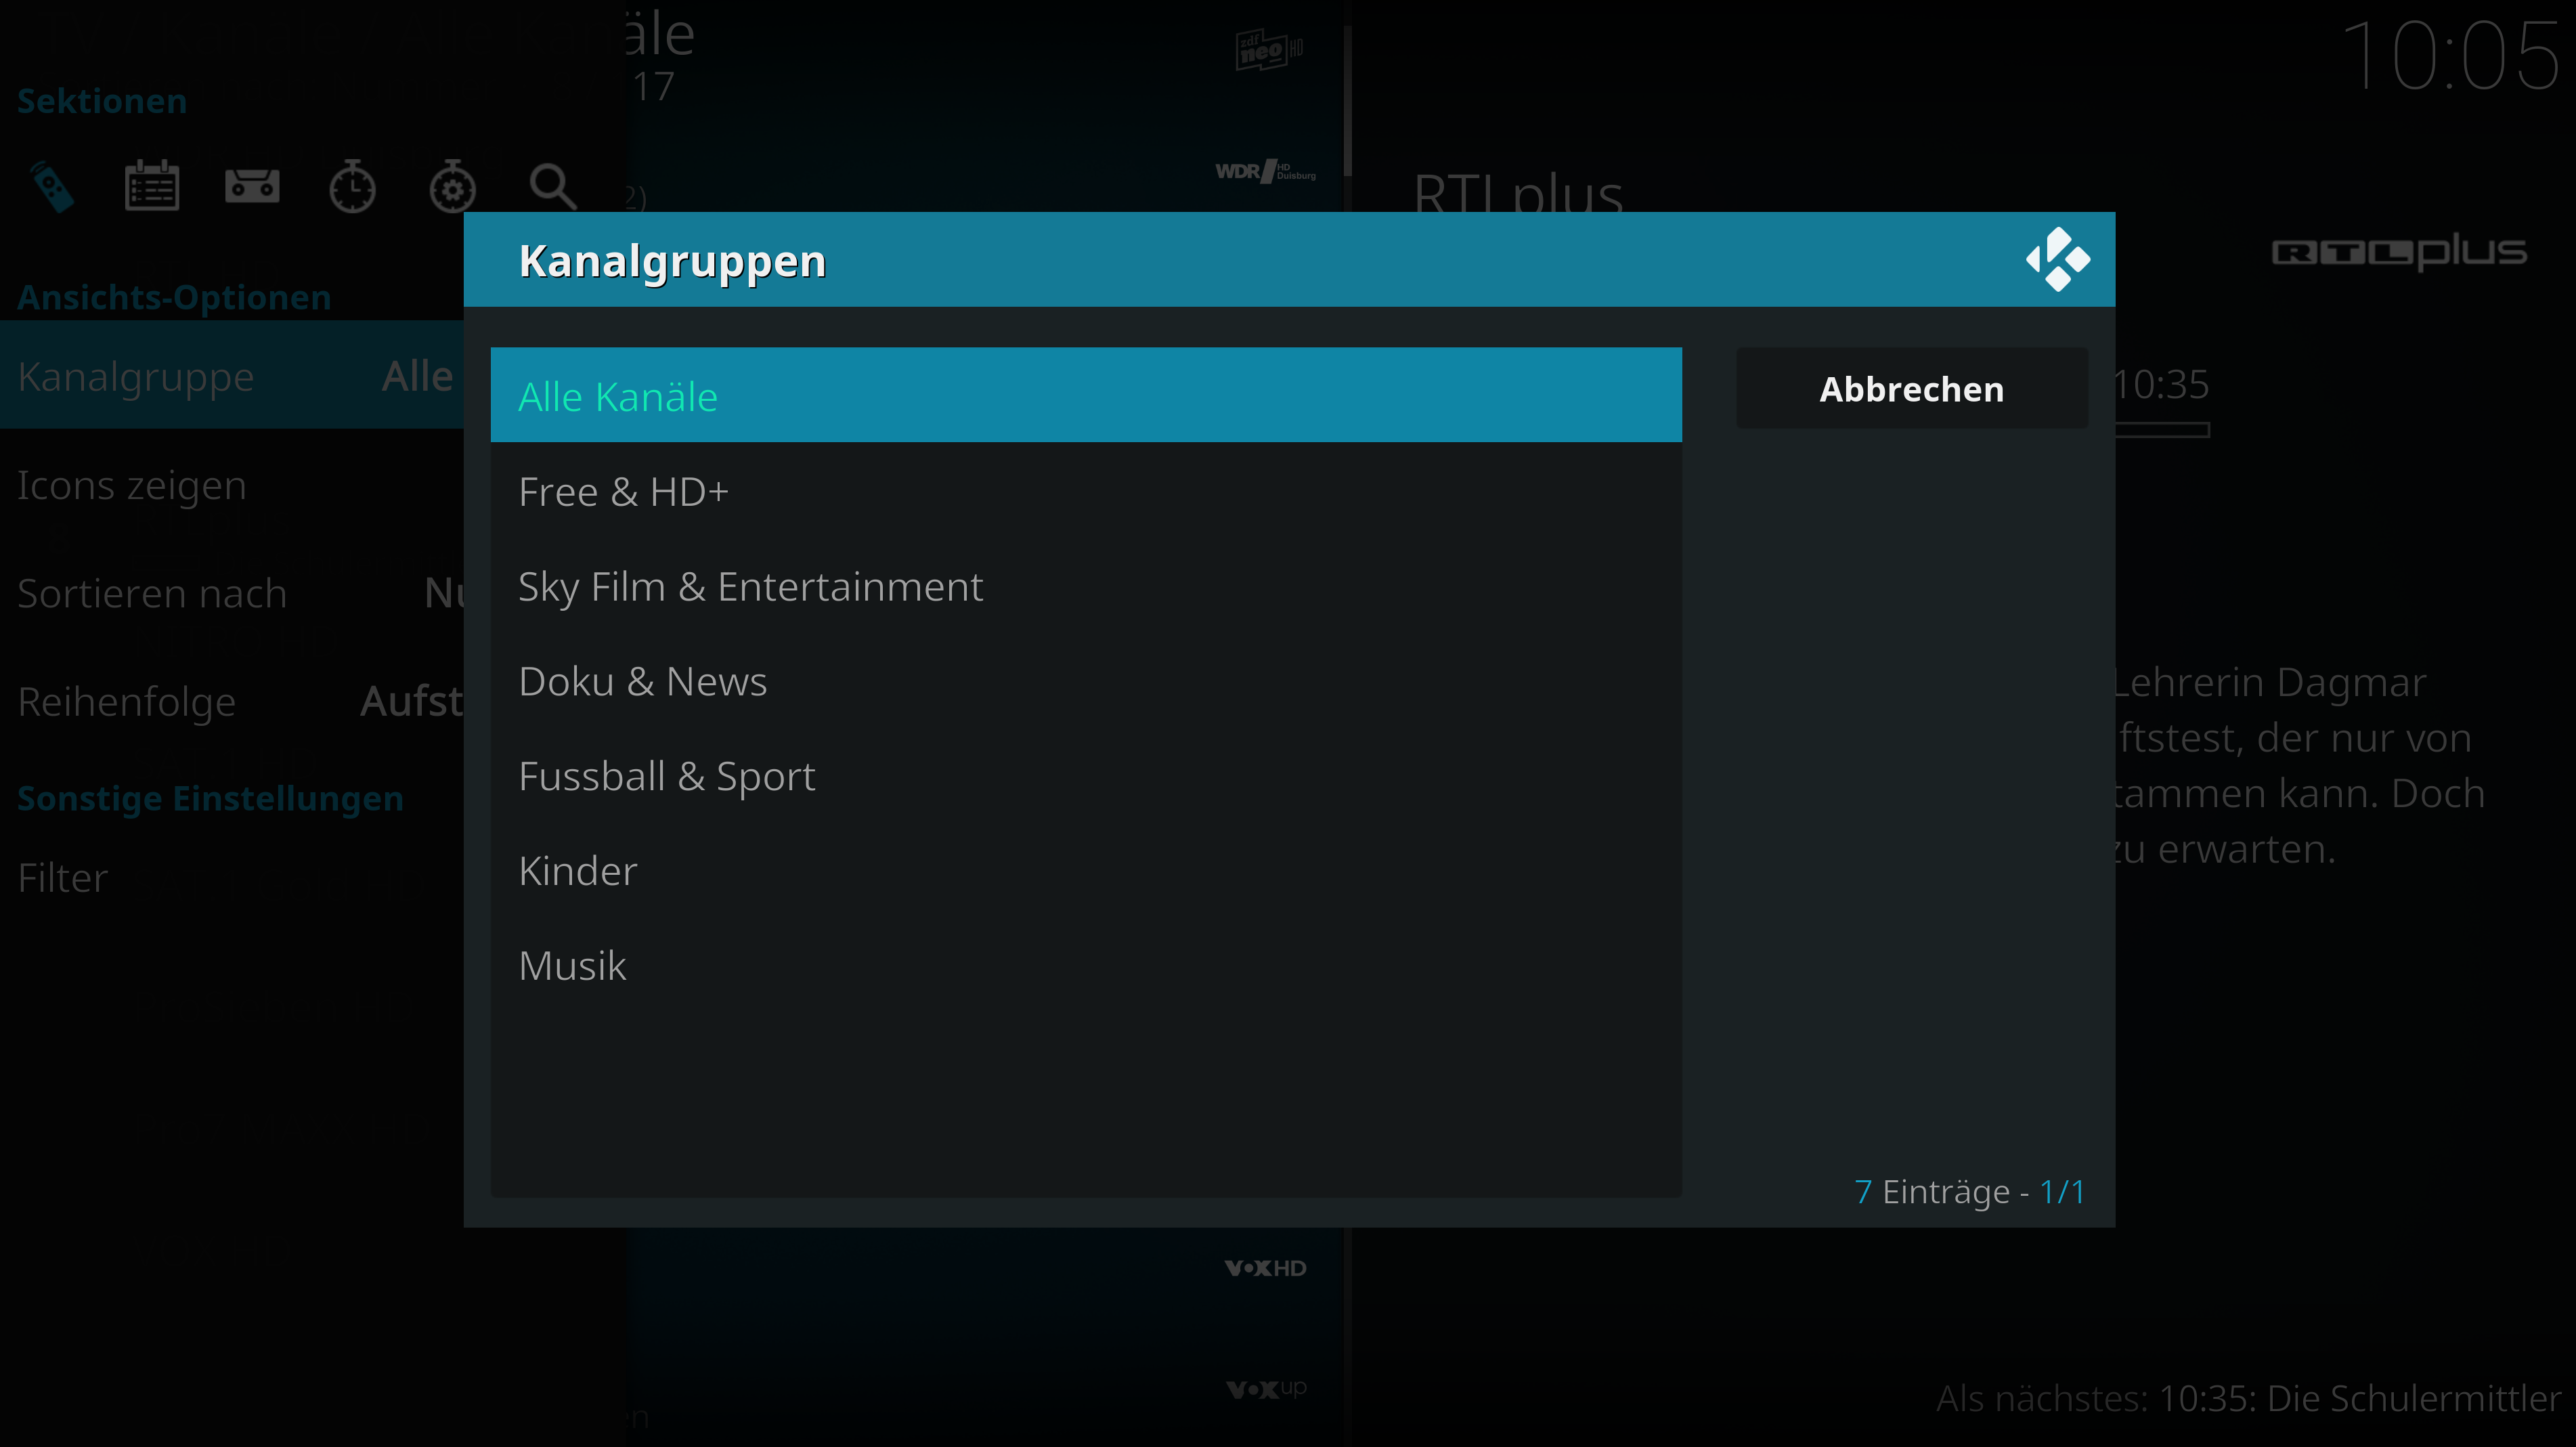Click the RTLplus channel logo

(2399, 252)
